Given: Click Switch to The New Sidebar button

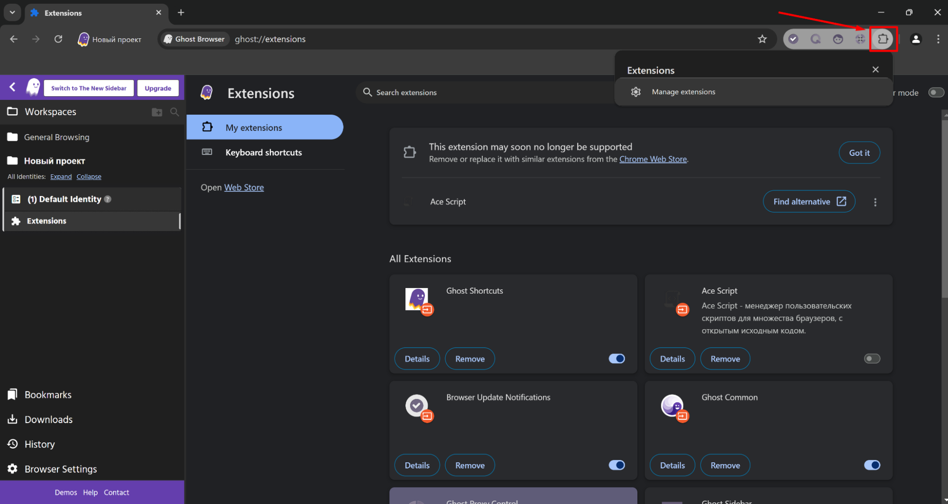Looking at the screenshot, I should (89, 88).
